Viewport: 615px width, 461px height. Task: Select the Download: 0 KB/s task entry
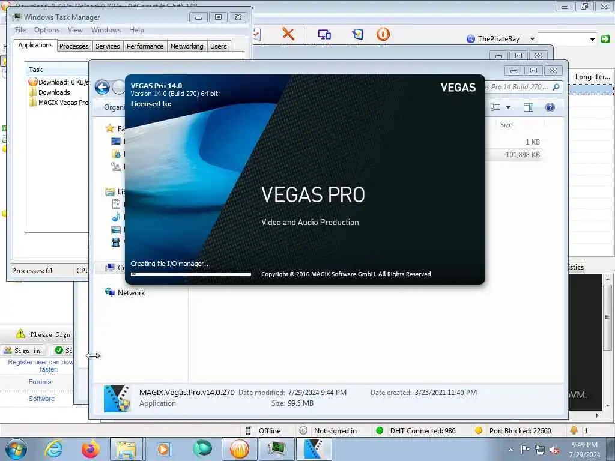coord(59,82)
